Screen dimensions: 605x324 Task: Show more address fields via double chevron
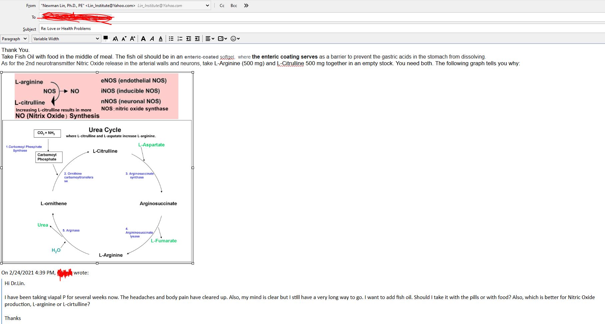click(246, 6)
